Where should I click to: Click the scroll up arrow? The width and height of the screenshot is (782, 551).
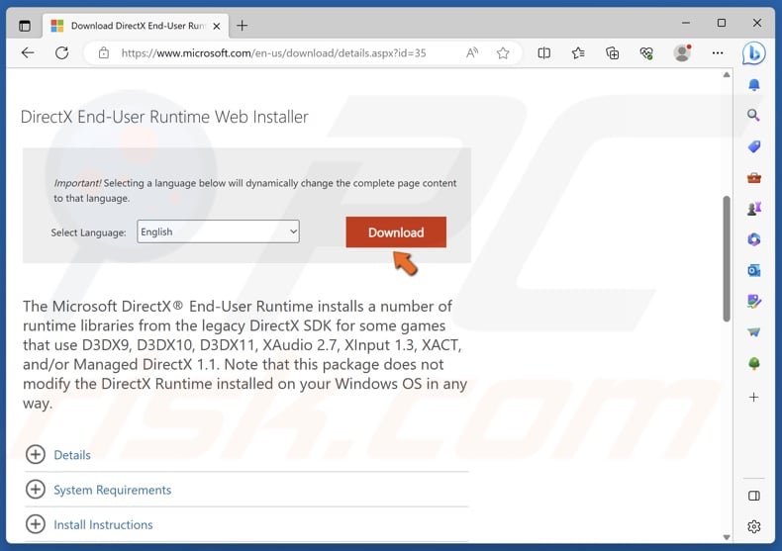click(727, 75)
